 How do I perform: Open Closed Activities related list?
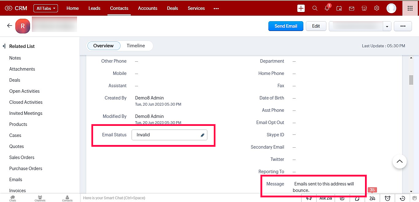[26, 102]
